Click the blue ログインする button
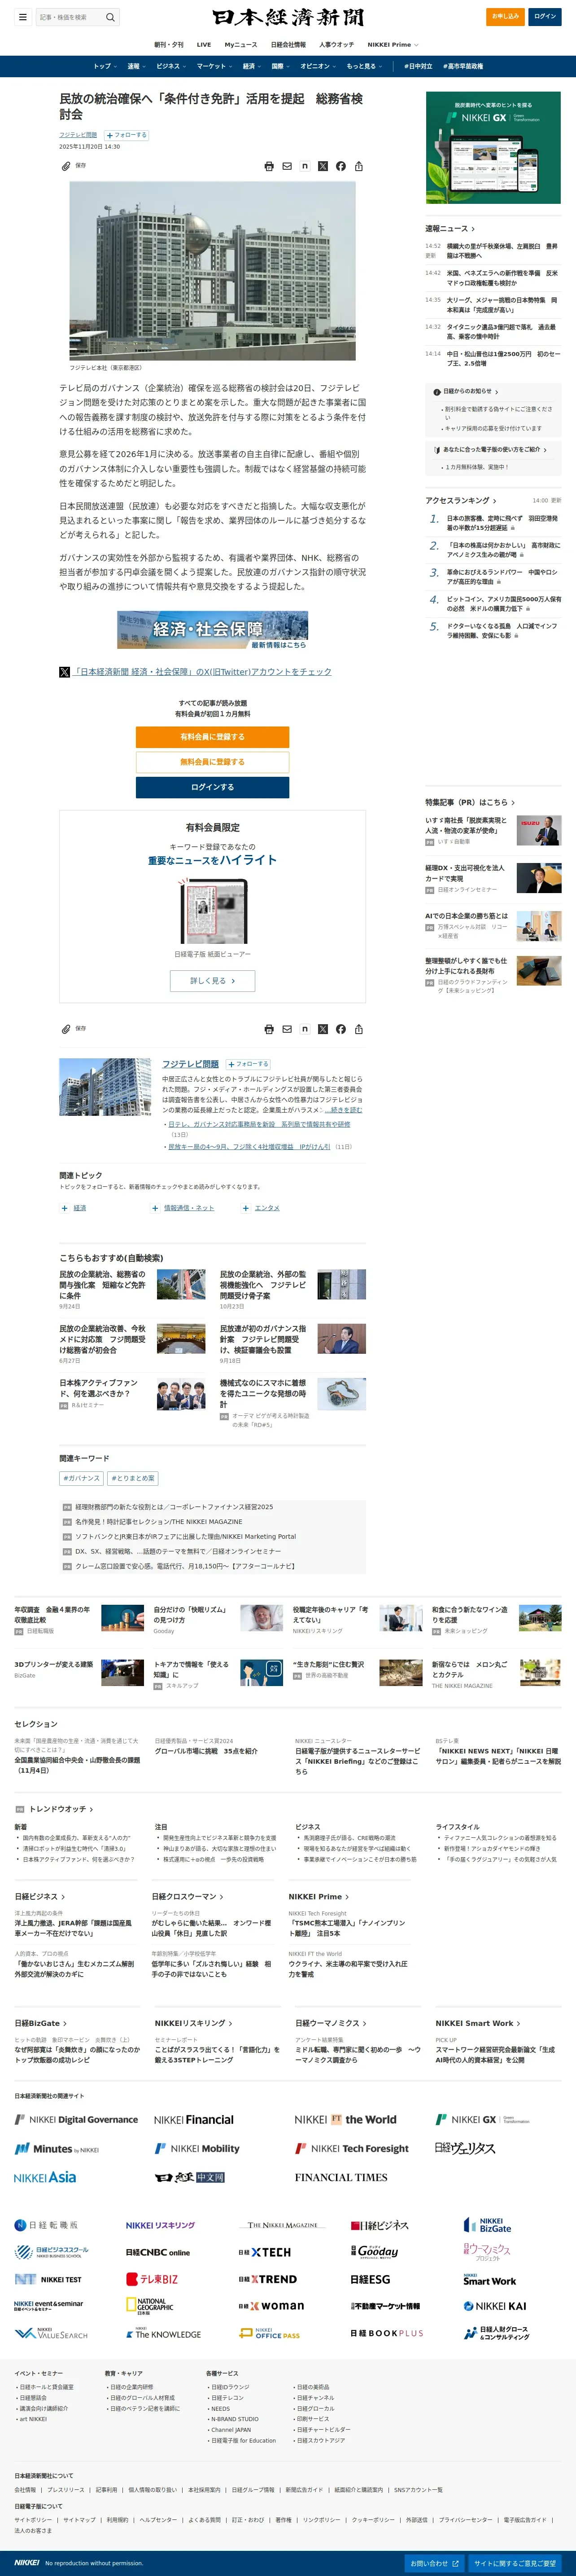 pos(213,787)
